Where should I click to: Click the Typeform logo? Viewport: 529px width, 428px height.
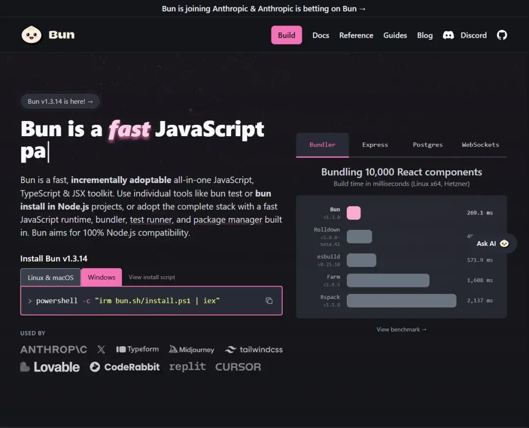coord(137,349)
